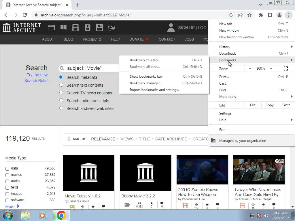
Task: Open Windows Explorer from the taskbar
Action: [x=26, y=215]
